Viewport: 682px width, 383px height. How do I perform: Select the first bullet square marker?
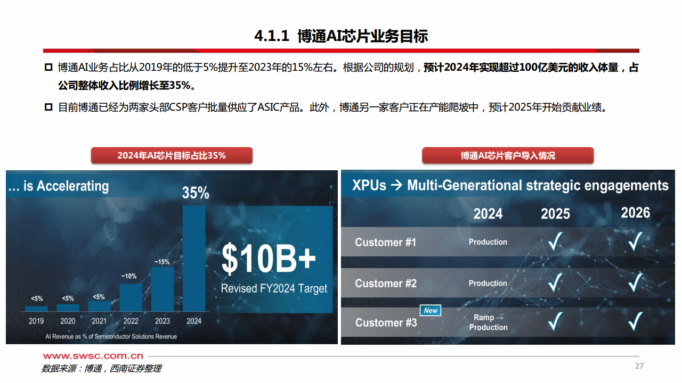click(x=48, y=68)
